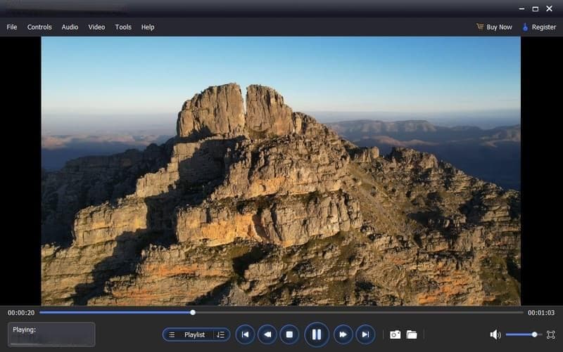This screenshot has width=563, height=352.
Task: Close the player window
Action: pos(550,8)
